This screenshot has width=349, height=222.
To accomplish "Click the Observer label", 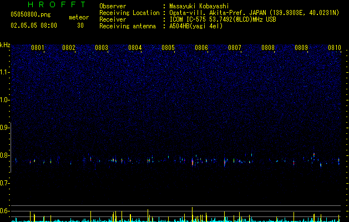I will [113, 6].
